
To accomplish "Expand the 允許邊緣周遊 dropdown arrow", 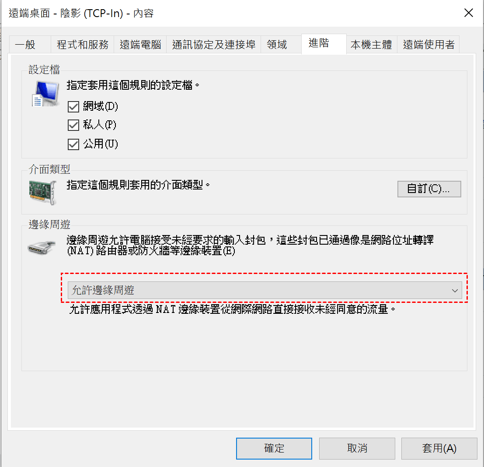I will click(455, 291).
